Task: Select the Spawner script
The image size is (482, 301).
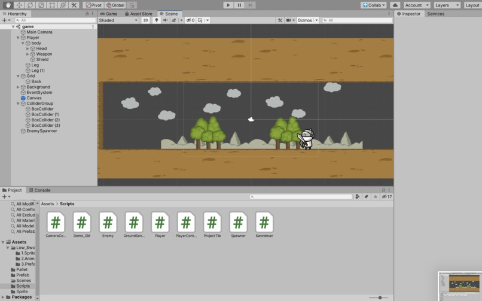Action: 238,225
